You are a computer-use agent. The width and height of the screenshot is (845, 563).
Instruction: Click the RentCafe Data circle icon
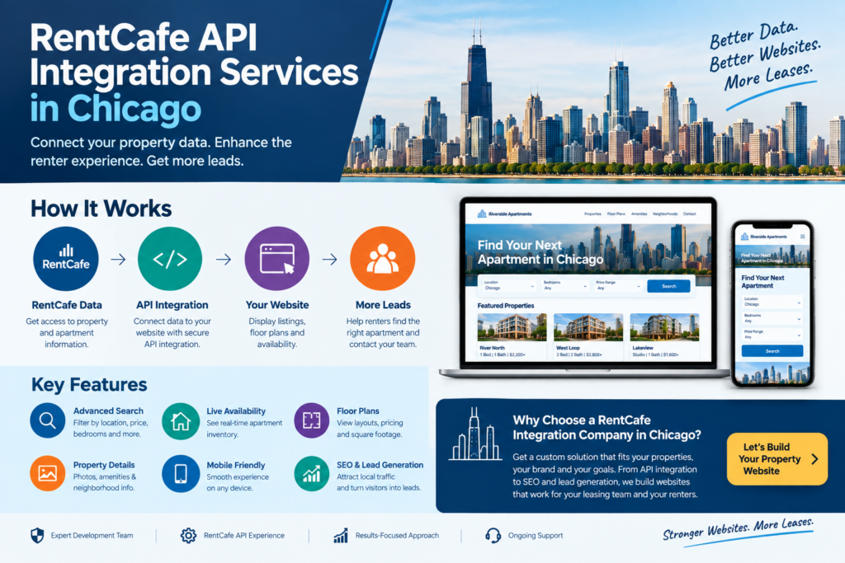[x=66, y=259]
